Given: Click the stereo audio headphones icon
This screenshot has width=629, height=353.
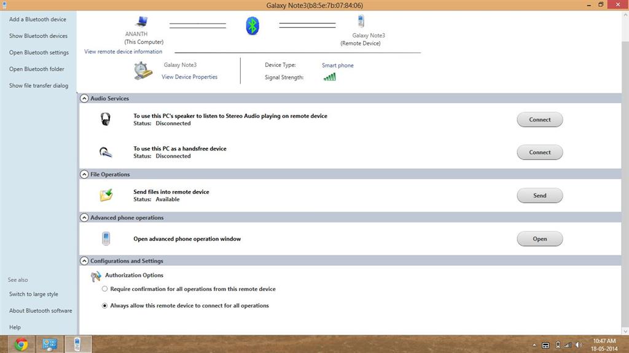Looking at the screenshot, I should [106, 119].
